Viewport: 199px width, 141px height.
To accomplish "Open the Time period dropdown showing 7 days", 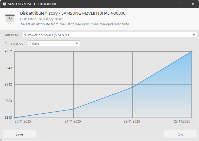I will 54,43.
